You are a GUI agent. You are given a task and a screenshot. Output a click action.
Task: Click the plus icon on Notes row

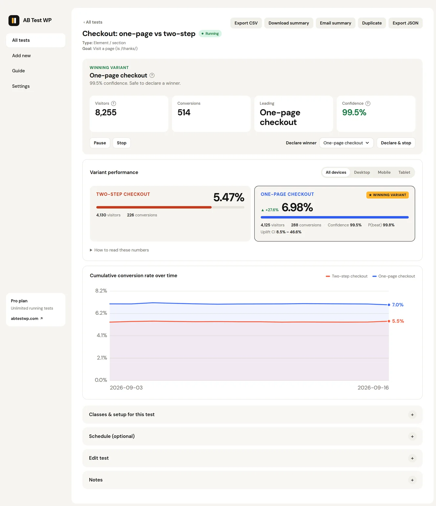(412, 480)
